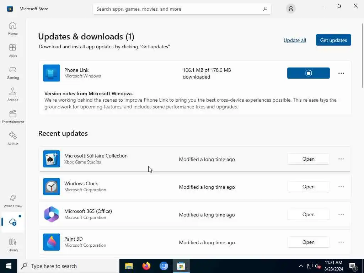
Task: Open Chrome from the taskbar
Action: coord(164,266)
